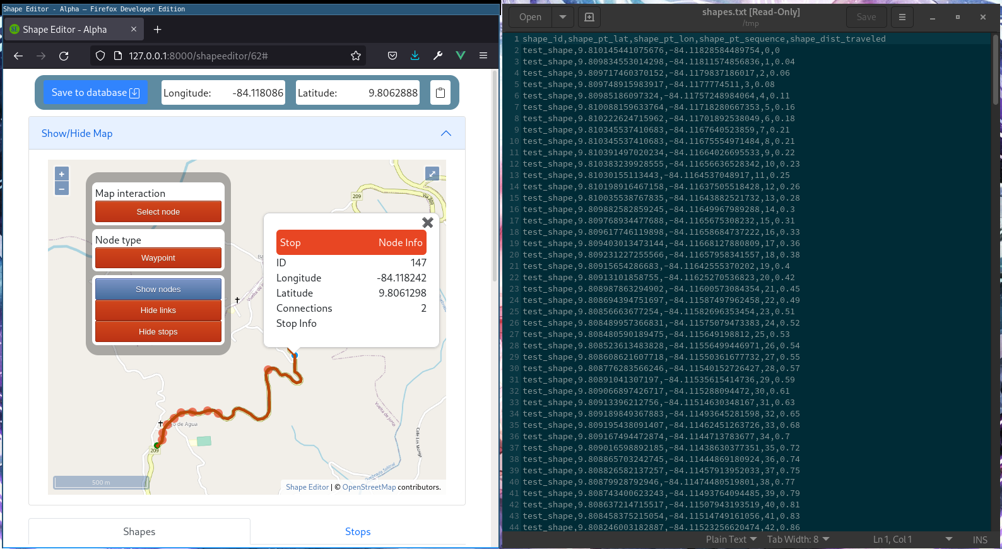Open the OpenStreetMap attribution link
1002x549 pixels.
point(369,487)
